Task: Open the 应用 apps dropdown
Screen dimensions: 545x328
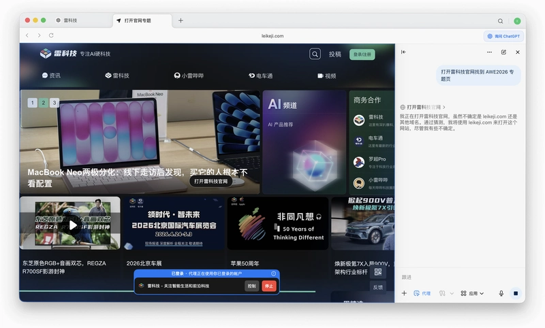Action: click(472, 293)
